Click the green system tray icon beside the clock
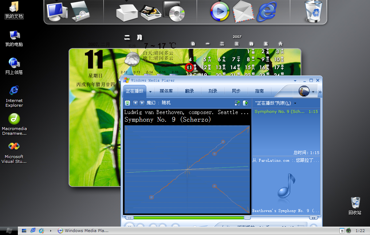Image resolution: width=370 pixels, height=235 pixels. pyautogui.click(x=349, y=231)
